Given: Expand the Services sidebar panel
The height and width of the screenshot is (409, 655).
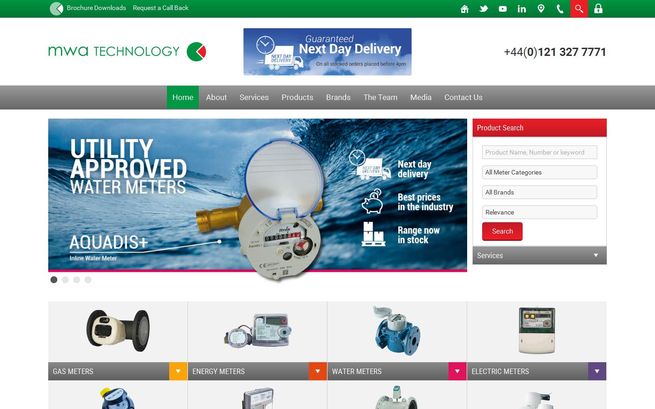Looking at the screenshot, I should point(539,255).
